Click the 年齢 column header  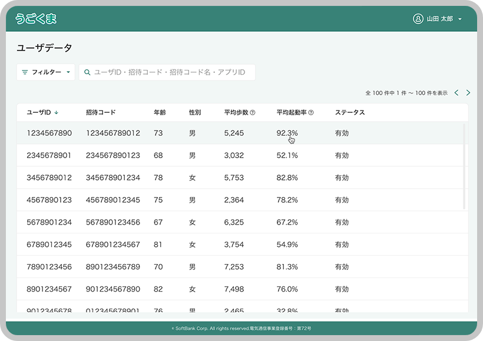point(160,112)
